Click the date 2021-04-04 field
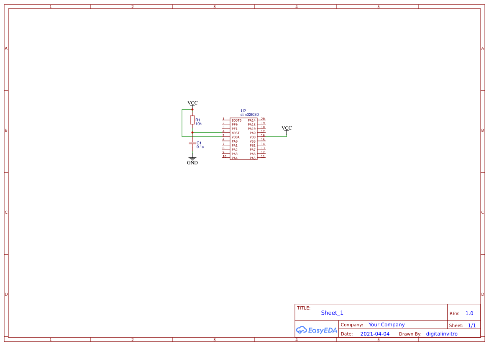The width and height of the screenshot is (489, 346). [375, 334]
